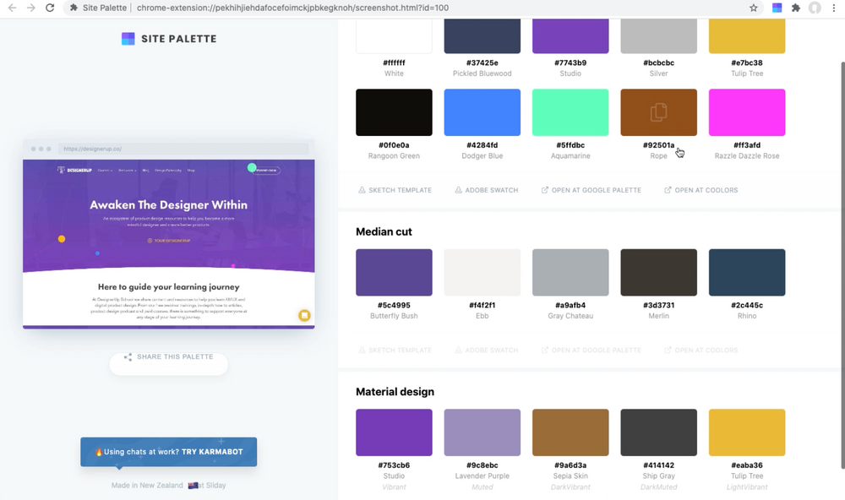Viewport: 845px width, 500px height.
Task: Open the Chrome three-dot menu
Action: tap(835, 8)
